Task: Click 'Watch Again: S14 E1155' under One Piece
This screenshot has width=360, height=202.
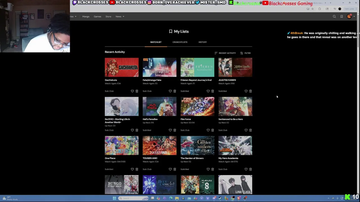Action: tap(115, 162)
